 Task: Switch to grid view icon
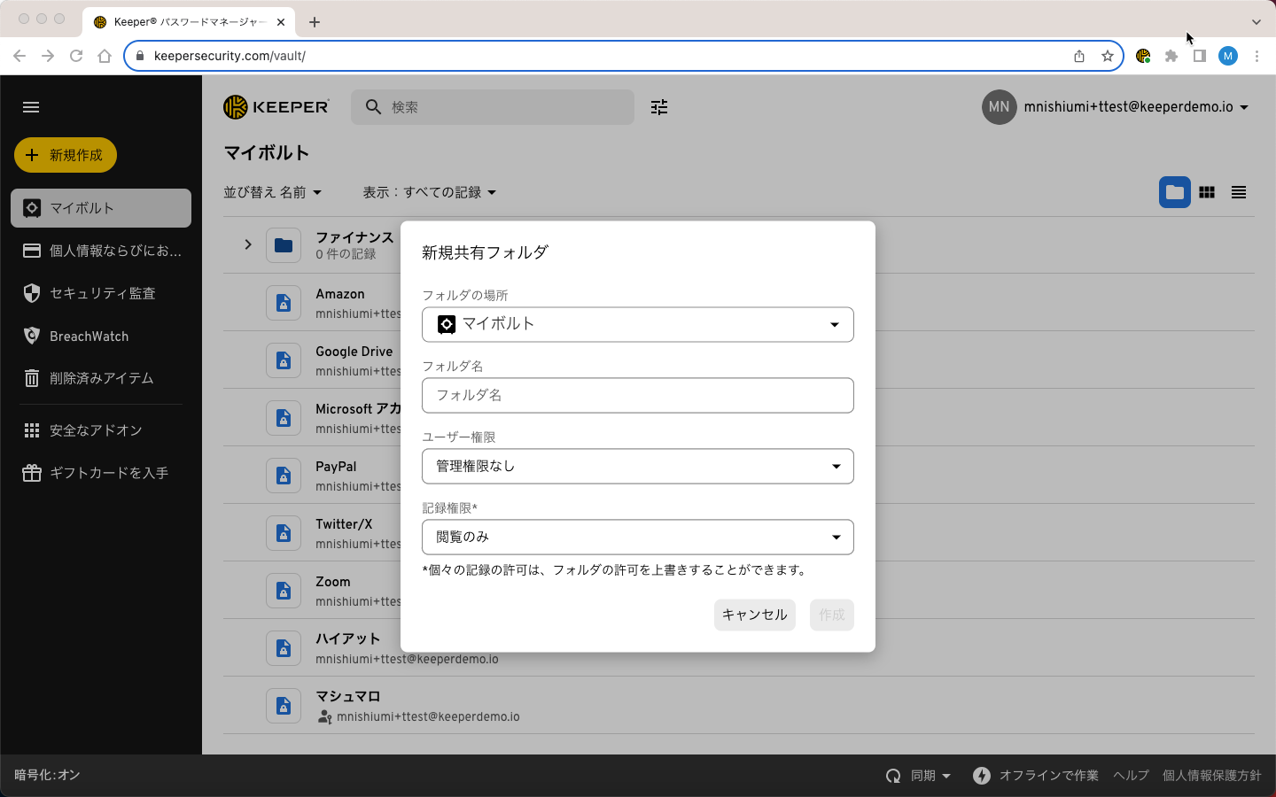pyautogui.click(x=1207, y=192)
